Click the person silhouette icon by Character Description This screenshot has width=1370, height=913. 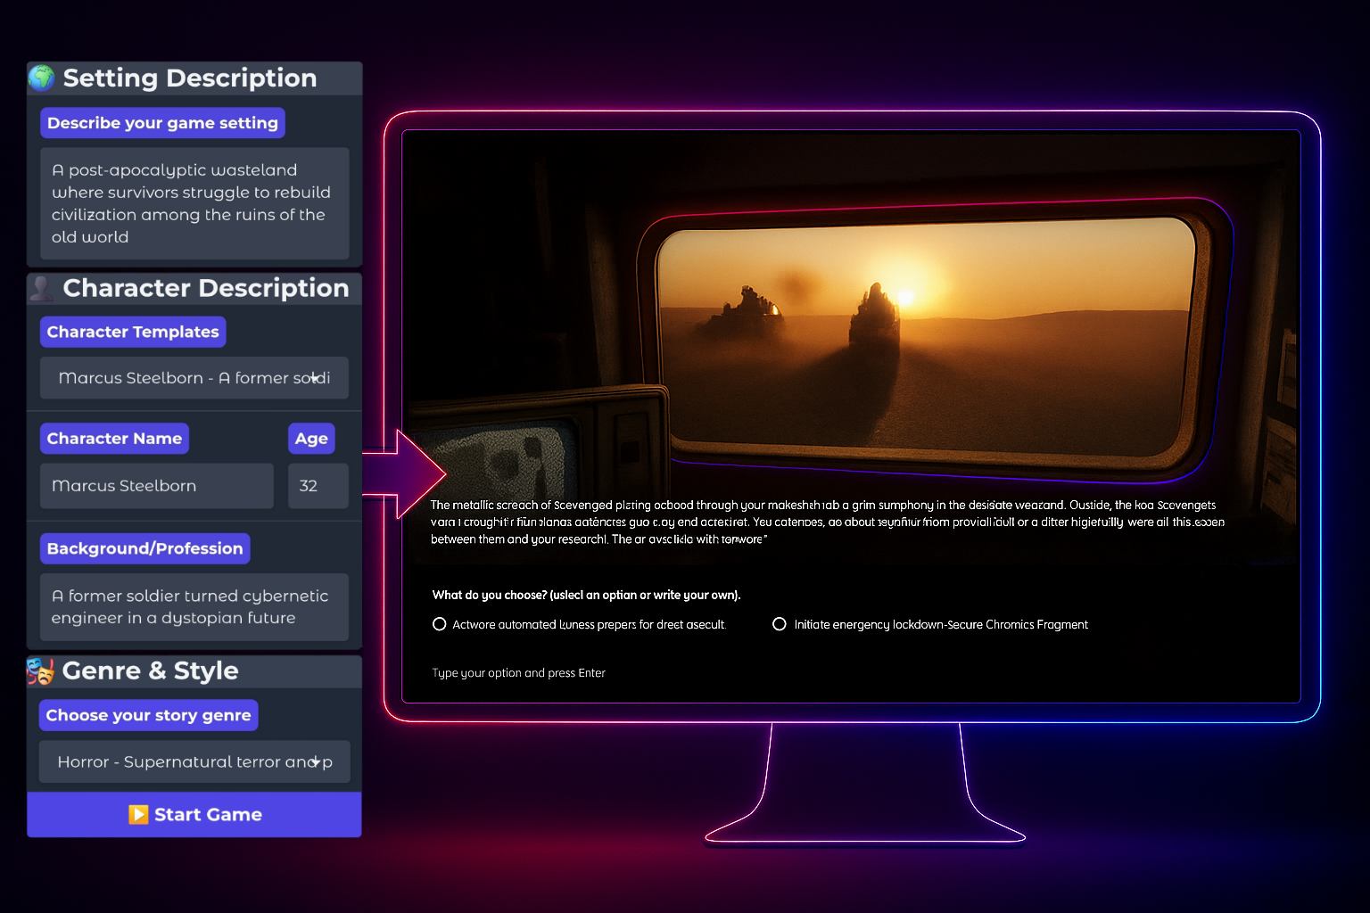click(42, 288)
